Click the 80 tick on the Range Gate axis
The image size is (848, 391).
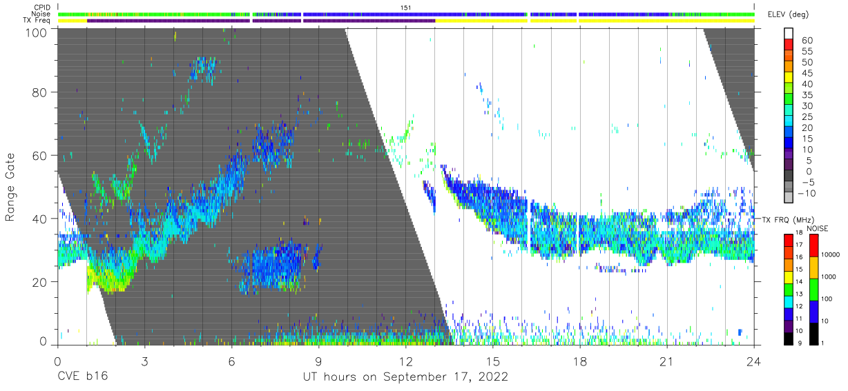click(x=40, y=92)
